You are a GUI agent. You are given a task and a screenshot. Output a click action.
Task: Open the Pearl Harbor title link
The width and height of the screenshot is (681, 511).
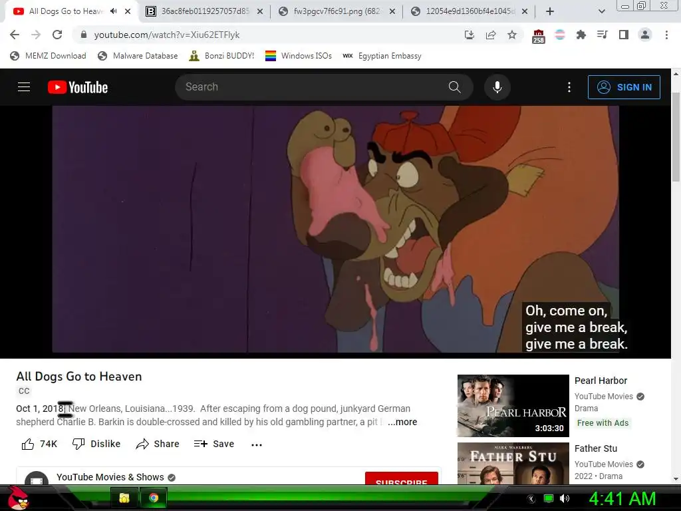pos(601,381)
